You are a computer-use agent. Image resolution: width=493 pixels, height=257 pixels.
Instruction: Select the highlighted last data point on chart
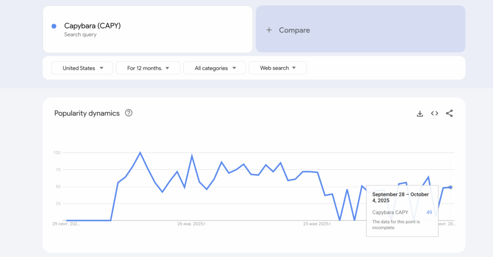coord(451,187)
